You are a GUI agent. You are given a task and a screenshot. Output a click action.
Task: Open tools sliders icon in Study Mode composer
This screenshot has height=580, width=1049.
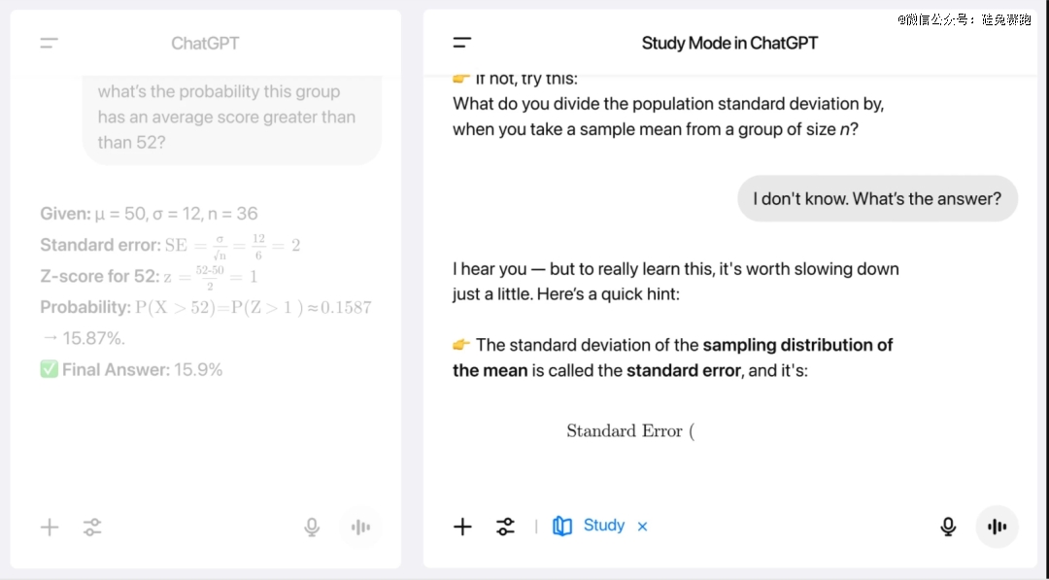pos(506,527)
